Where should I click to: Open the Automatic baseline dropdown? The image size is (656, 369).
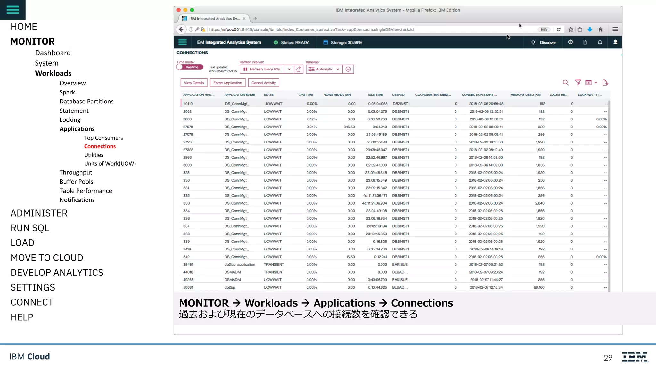(324, 69)
